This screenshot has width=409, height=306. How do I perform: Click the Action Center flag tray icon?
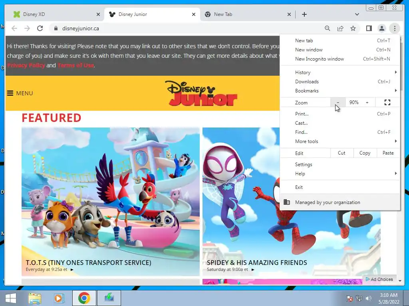pyautogui.click(x=349, y=298)
